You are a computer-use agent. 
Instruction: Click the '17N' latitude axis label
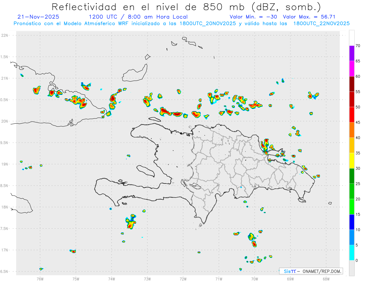click(5, 250)
